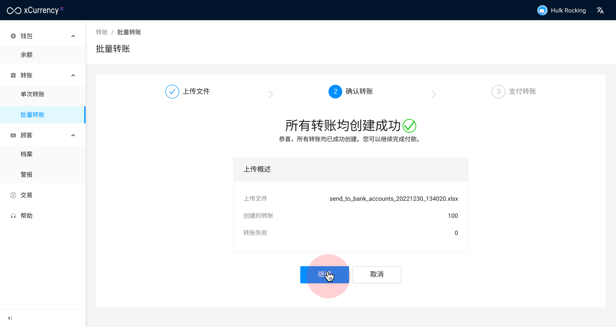
Task: Collapse the sidebar with bottom-left arrow icon
Action: 10,318
